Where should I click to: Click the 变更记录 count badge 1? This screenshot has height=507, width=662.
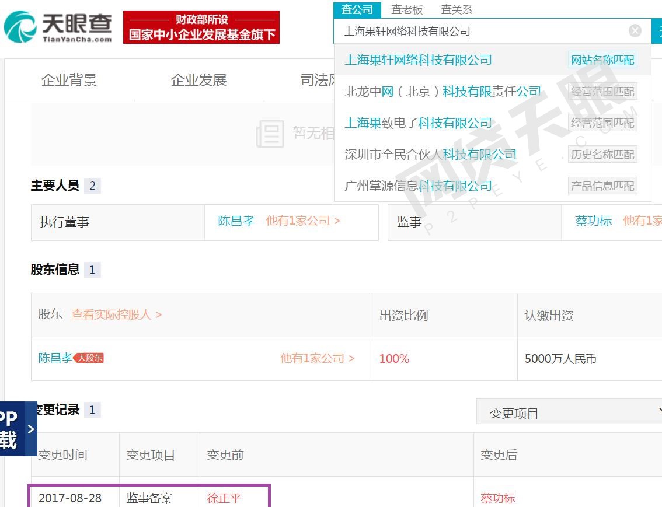[92, 410]
